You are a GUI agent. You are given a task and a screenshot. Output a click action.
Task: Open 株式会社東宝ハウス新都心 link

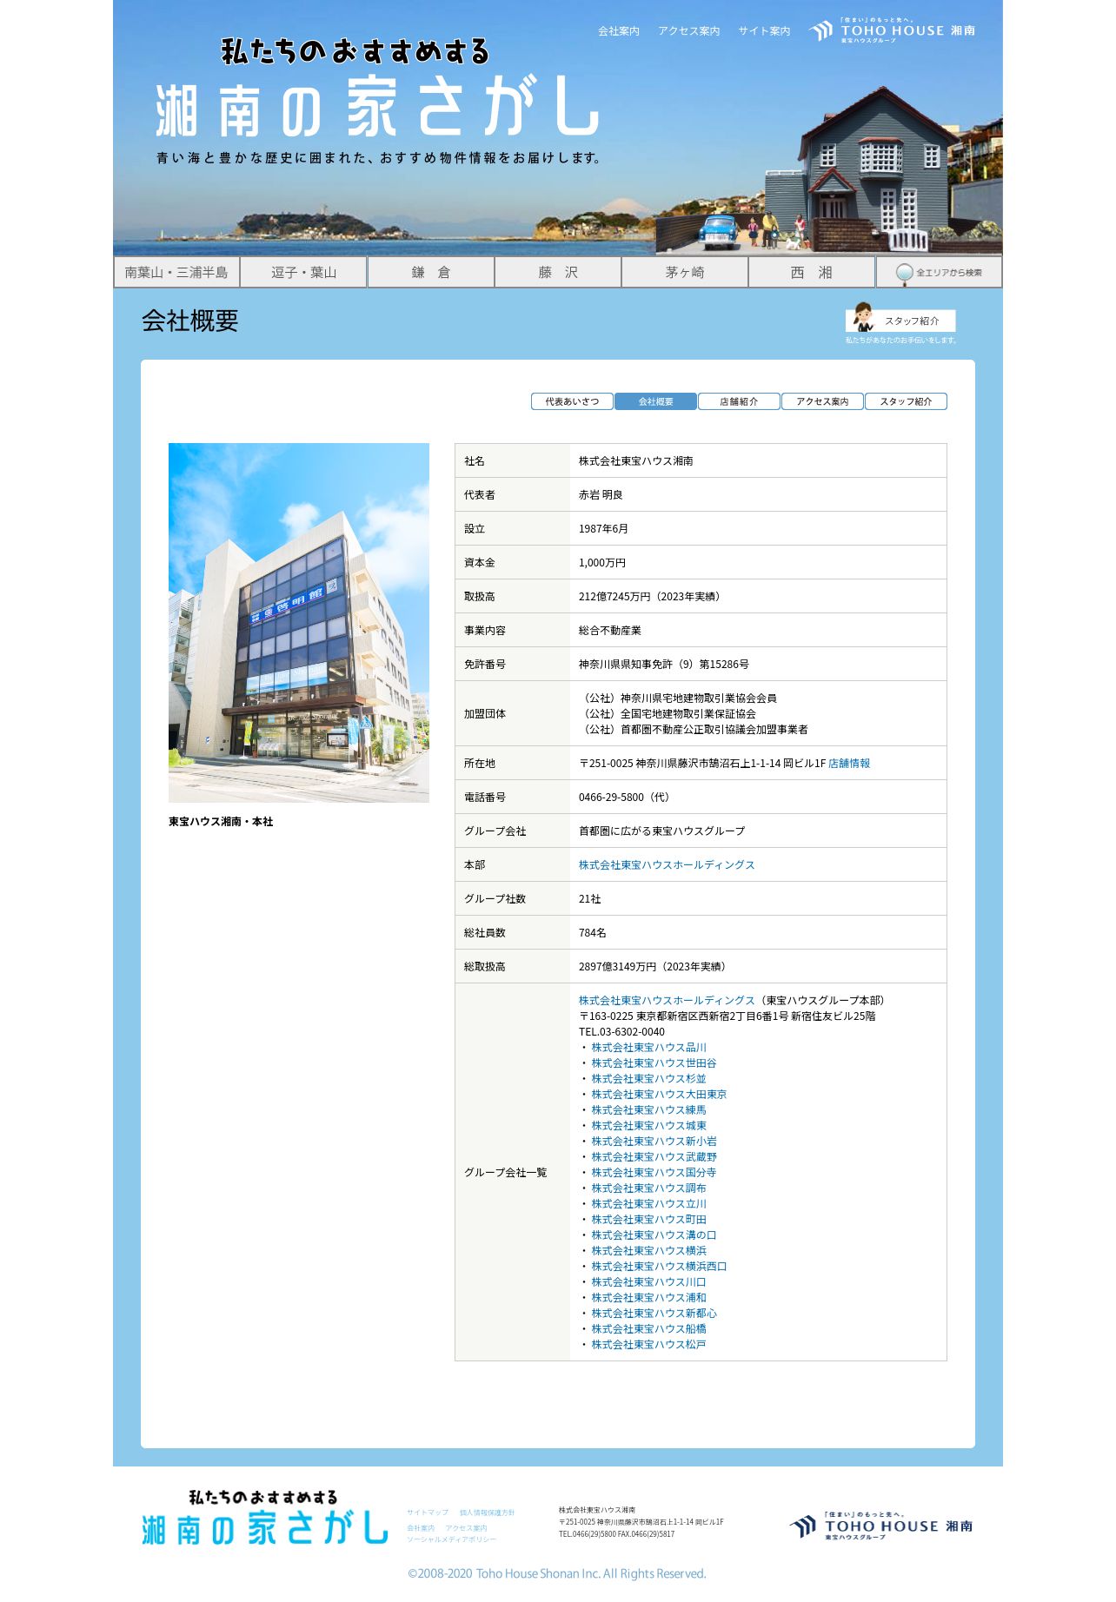click(654, 1314)
